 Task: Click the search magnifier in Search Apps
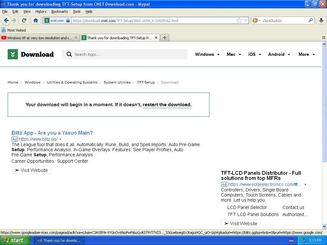point(69,54)
